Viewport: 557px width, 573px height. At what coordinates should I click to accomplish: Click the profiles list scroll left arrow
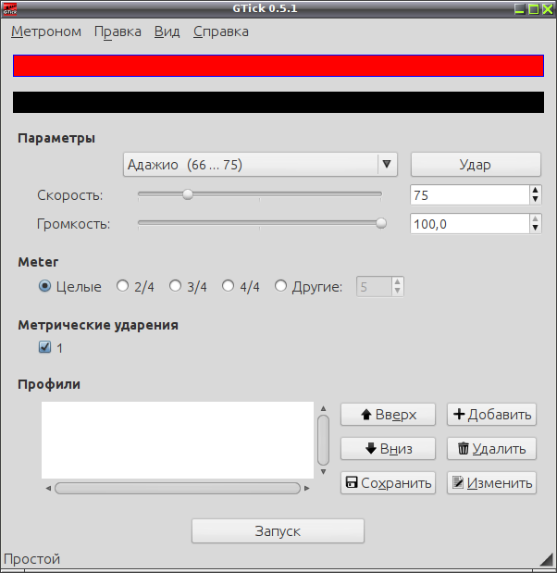[x=48, y=488]
